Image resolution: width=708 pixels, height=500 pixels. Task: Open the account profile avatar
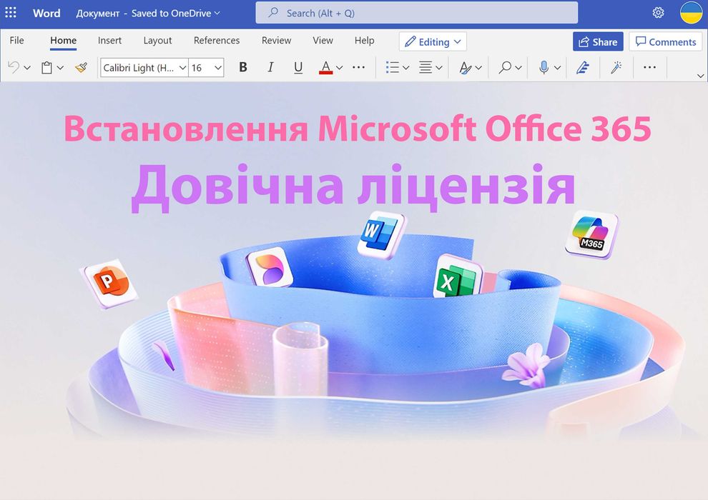(x=692, y=12)
